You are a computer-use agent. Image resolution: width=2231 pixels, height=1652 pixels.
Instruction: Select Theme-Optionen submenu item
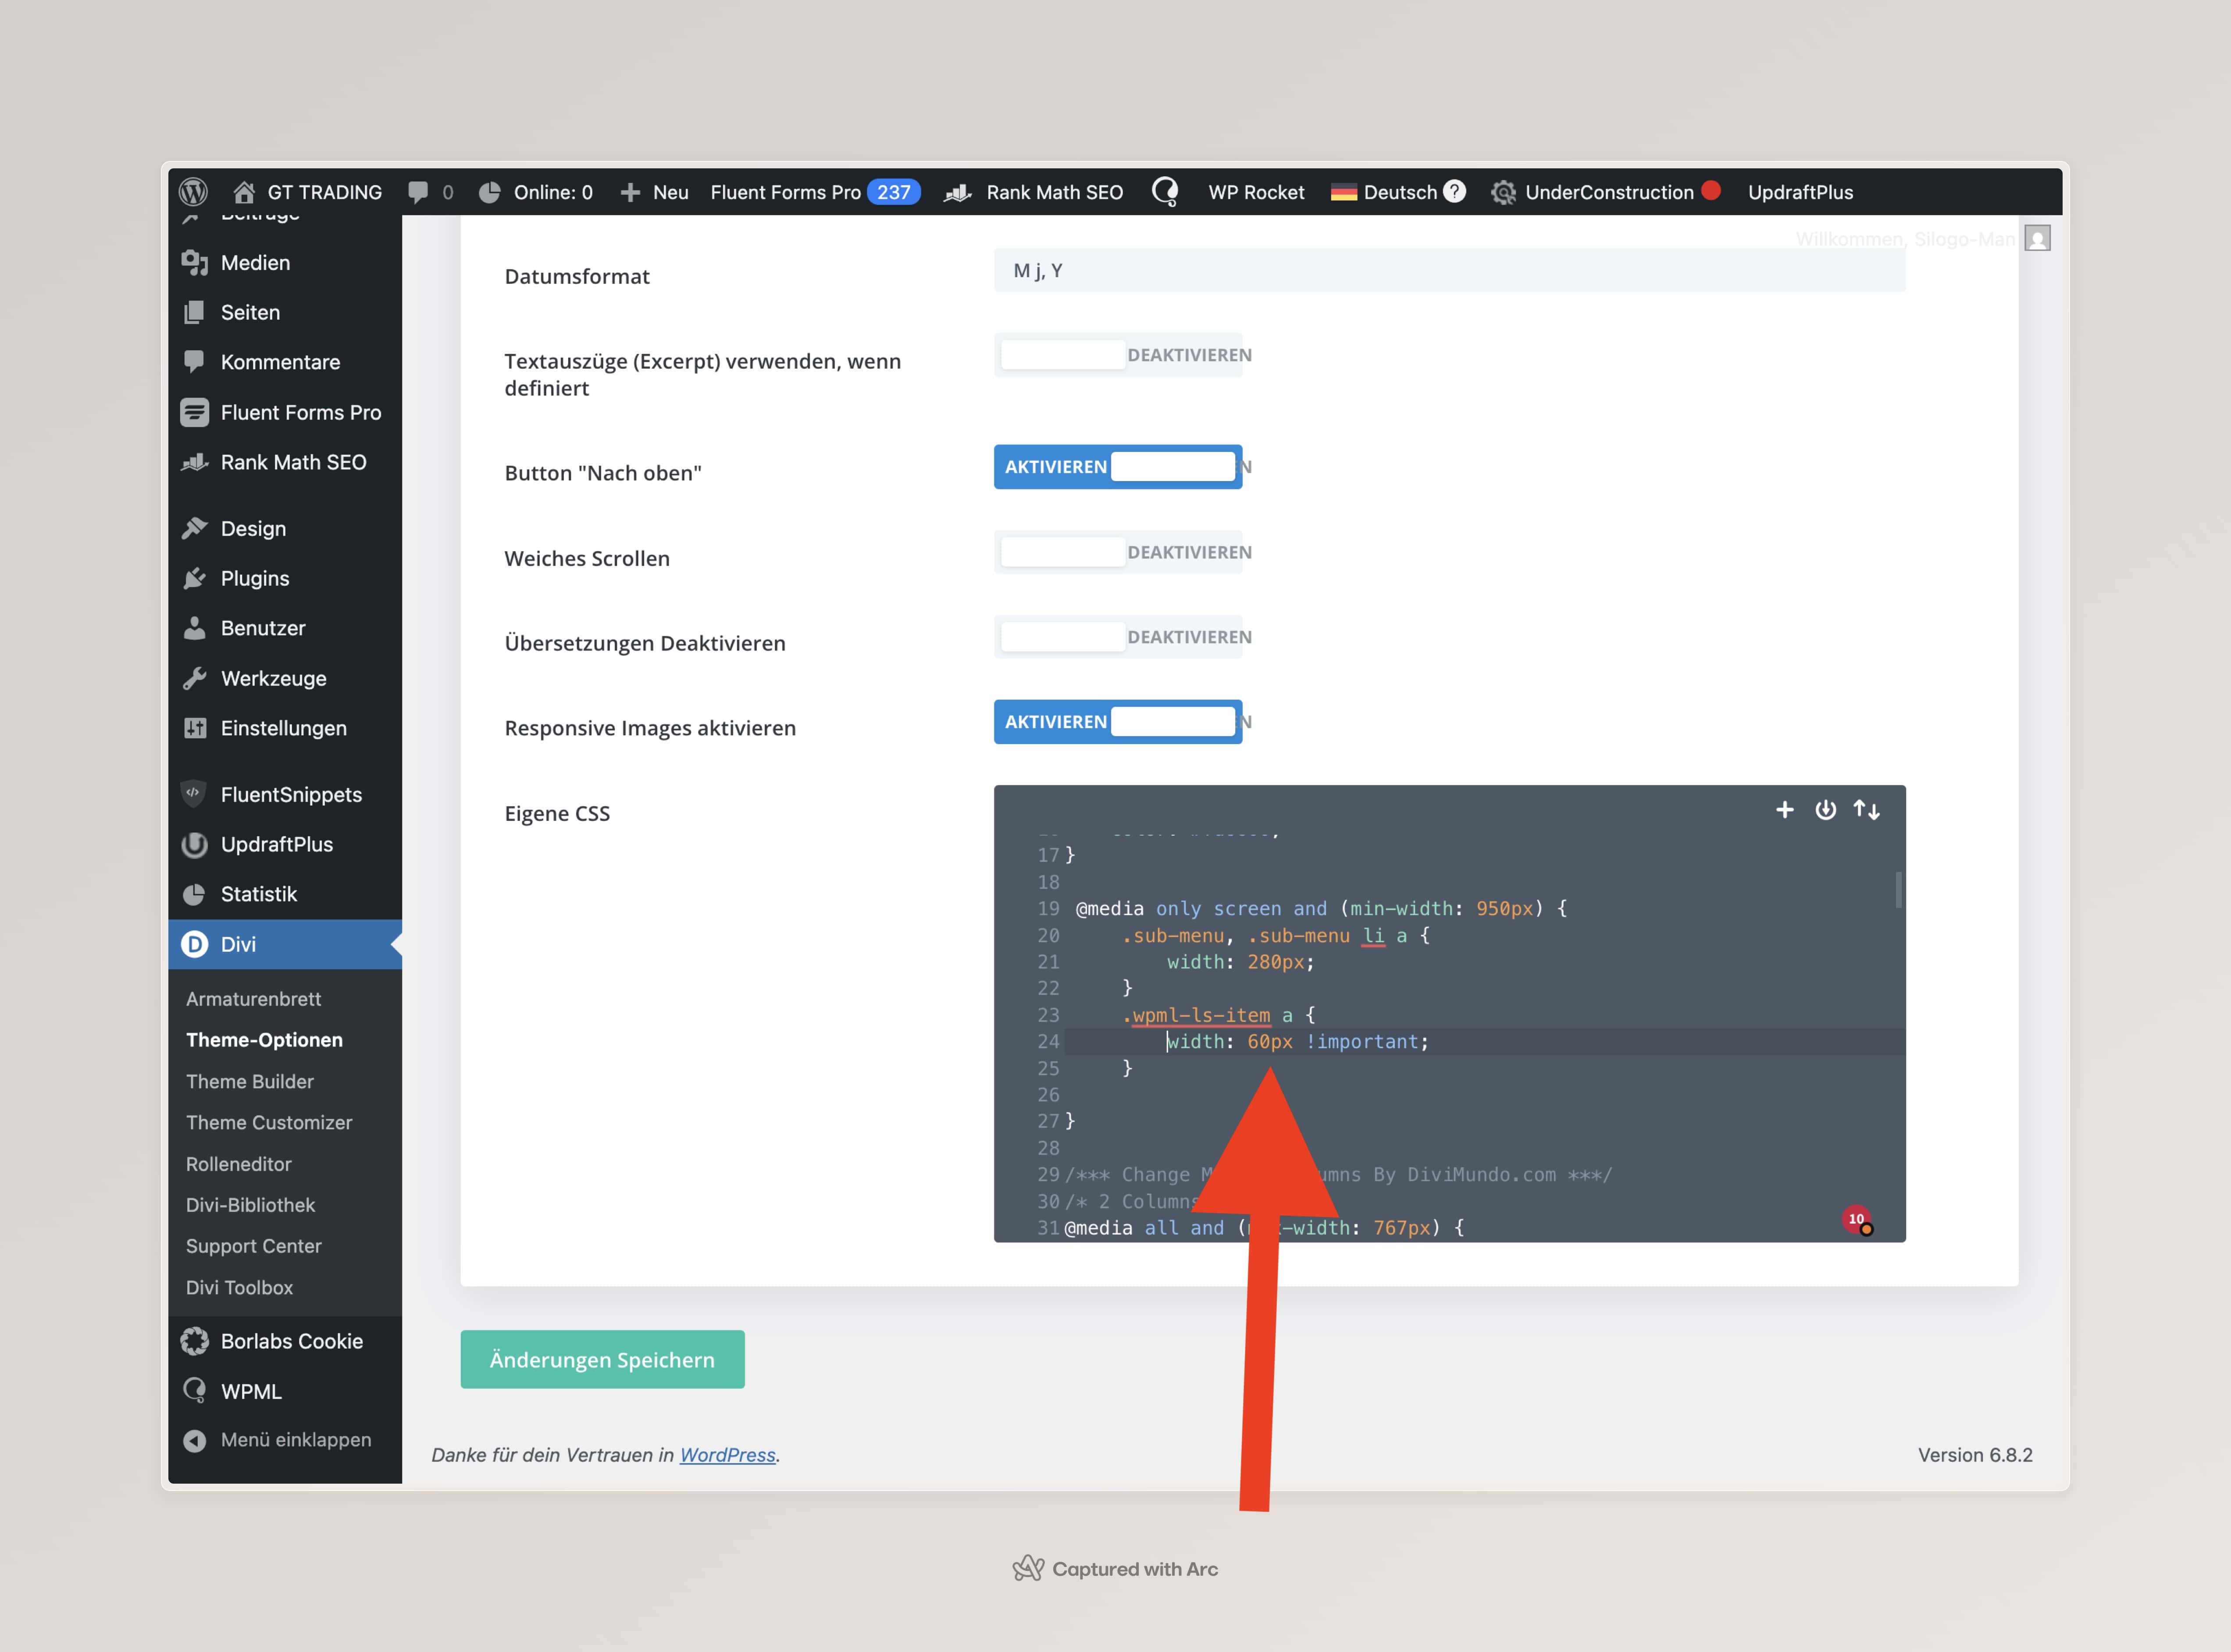point(264,1040)
